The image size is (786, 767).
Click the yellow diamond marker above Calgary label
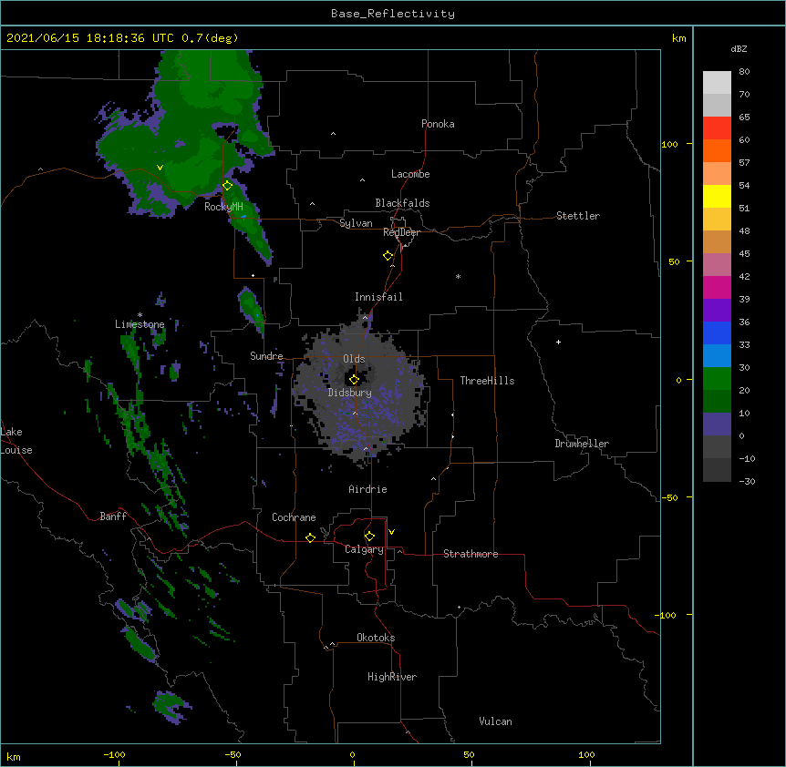[x=369, y=537]
